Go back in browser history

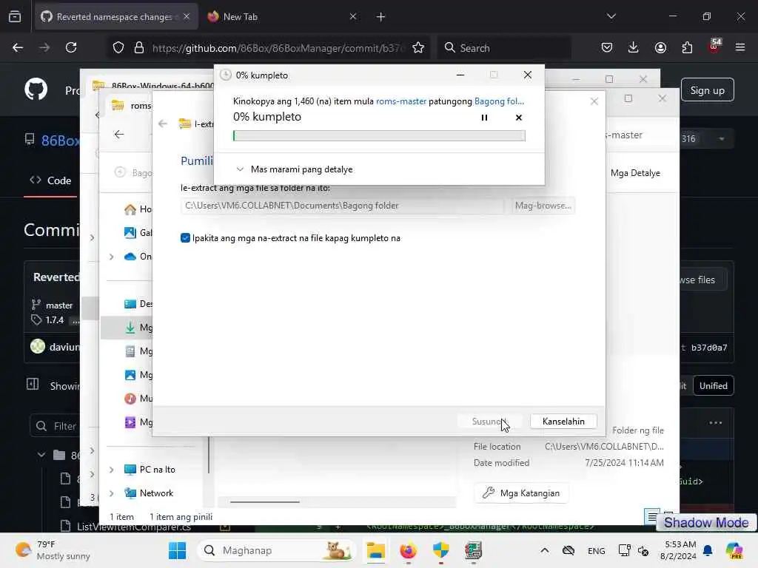[18, 47]
